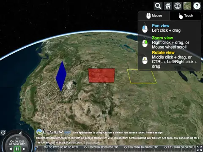Click the Cesium ion logo
Image resolution: width=203 pixels, height=152 pixels.
pyautogui.click(x=54, y=132)
